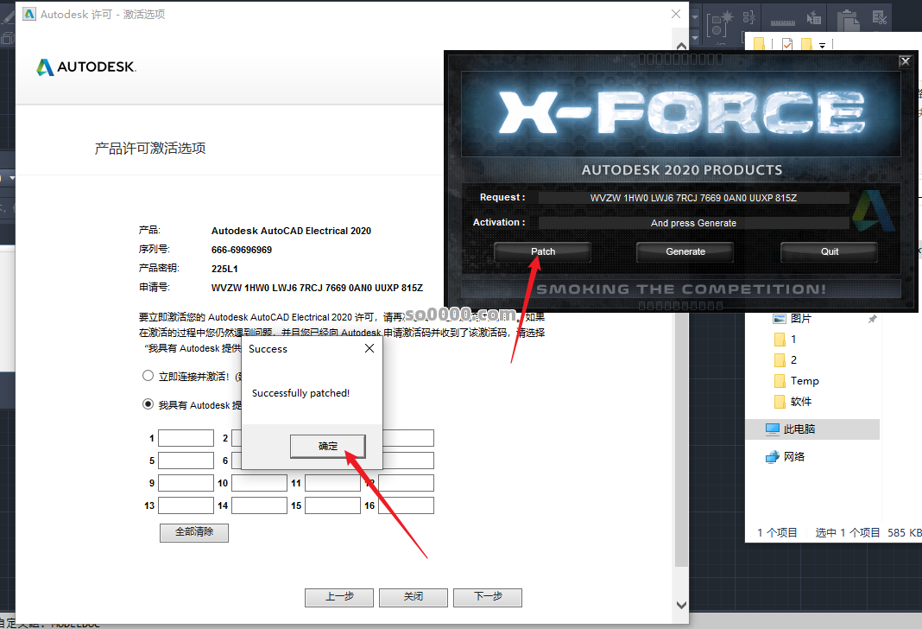The width and height of the screenshot is (922, 629).
Task: Open folder 1 in Explorer sidebar
Action: [x=785, y=340]
